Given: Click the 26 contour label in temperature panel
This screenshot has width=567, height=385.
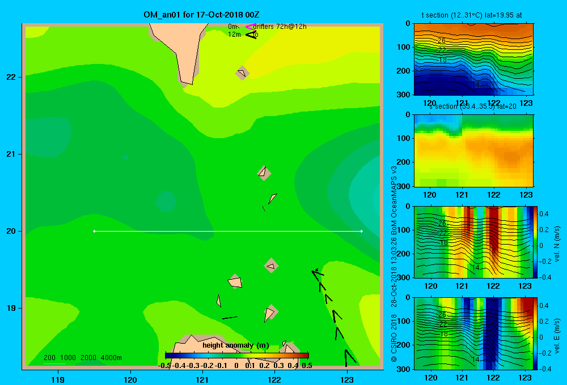Looking at the screenshot, I should point(442,40).
